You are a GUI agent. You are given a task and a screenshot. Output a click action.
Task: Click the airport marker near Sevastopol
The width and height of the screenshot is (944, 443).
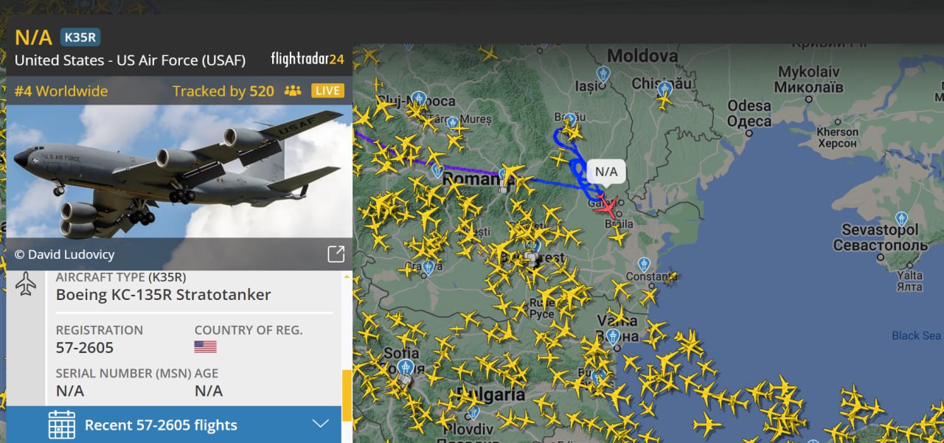click(x=901, y=220)
